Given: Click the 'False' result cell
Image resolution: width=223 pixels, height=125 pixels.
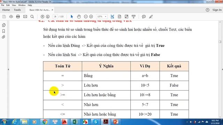Looking at the screenshot, I should [174, 85].
